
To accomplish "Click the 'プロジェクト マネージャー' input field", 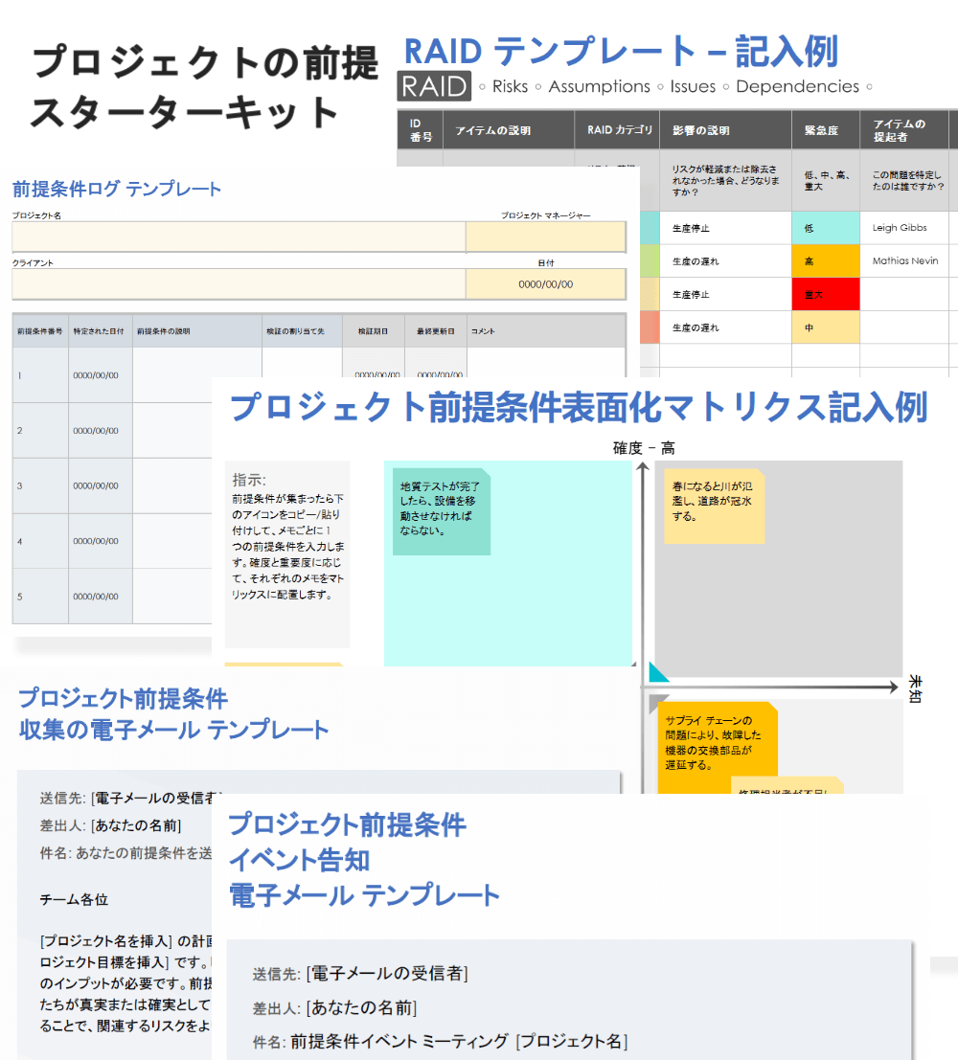I will point(546,237).
